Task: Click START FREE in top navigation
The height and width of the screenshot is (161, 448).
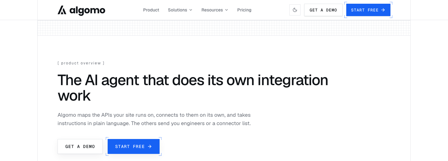Action: 368,10
